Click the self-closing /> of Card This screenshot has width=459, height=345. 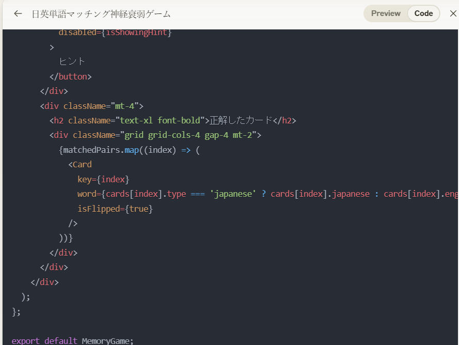tap(73, 224)
